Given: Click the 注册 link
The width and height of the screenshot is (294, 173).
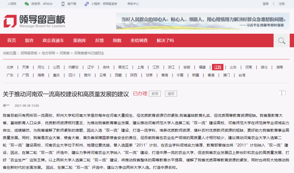Looking at the screenshot, I should [281, 4].
